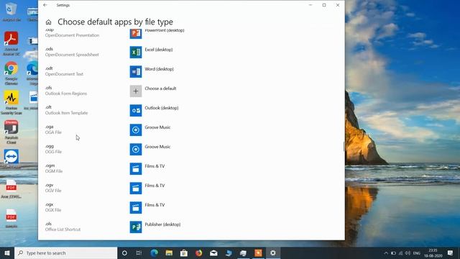Click the Excel icon for .ods
This screenshot has width=460, height=259.
point(136,53)
